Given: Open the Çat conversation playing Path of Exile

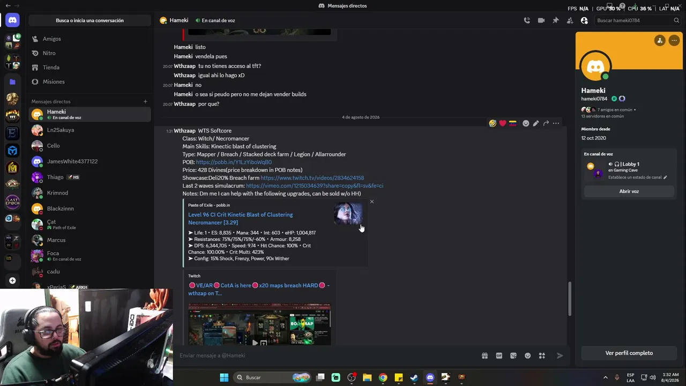Looking at the screenshot, I should pyautogui.click(x=90, y=224).
